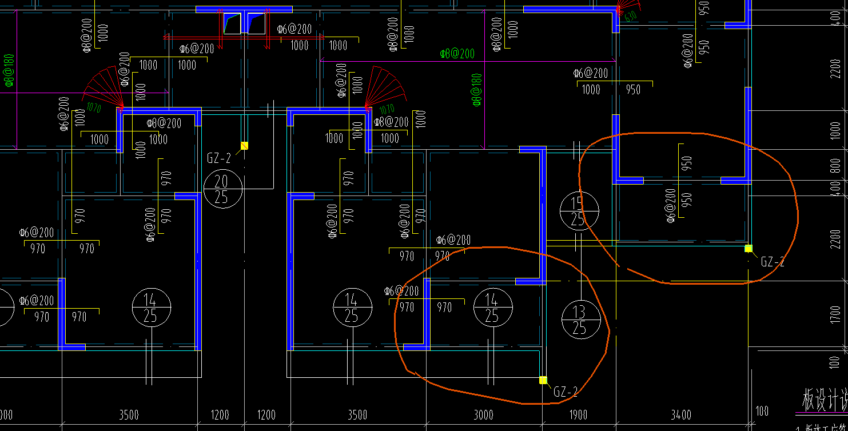848x431 pixels.
Task: Click the horizontal 950 text beside 1000
Action: coord(633,90)
